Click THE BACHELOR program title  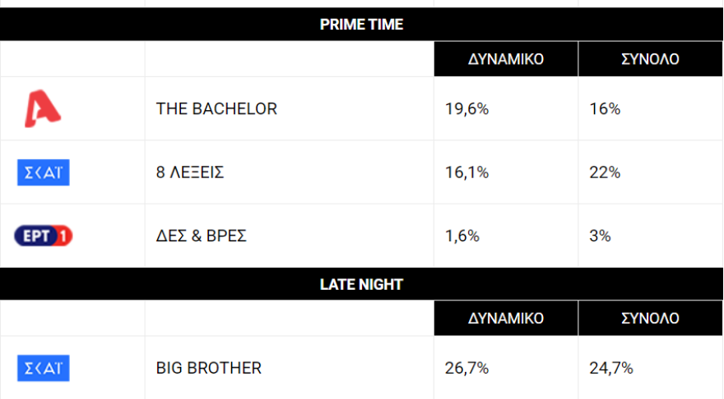(216, 109)
